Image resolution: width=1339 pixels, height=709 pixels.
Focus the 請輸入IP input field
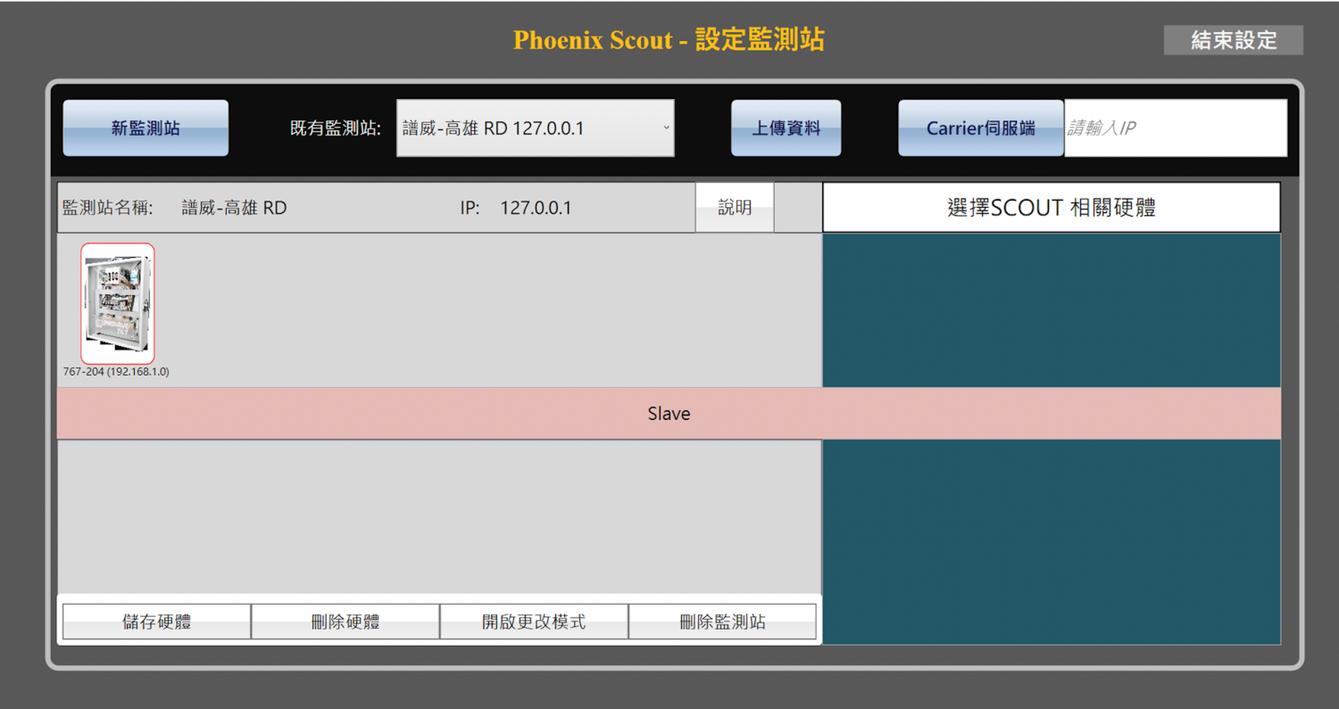tap(1175, 128)
